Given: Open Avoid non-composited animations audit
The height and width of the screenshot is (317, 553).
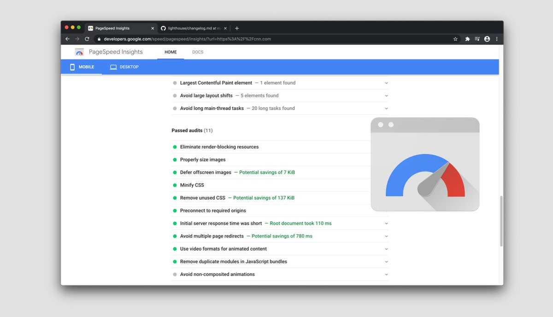Looking at the screenshot, I should [280, 274].
